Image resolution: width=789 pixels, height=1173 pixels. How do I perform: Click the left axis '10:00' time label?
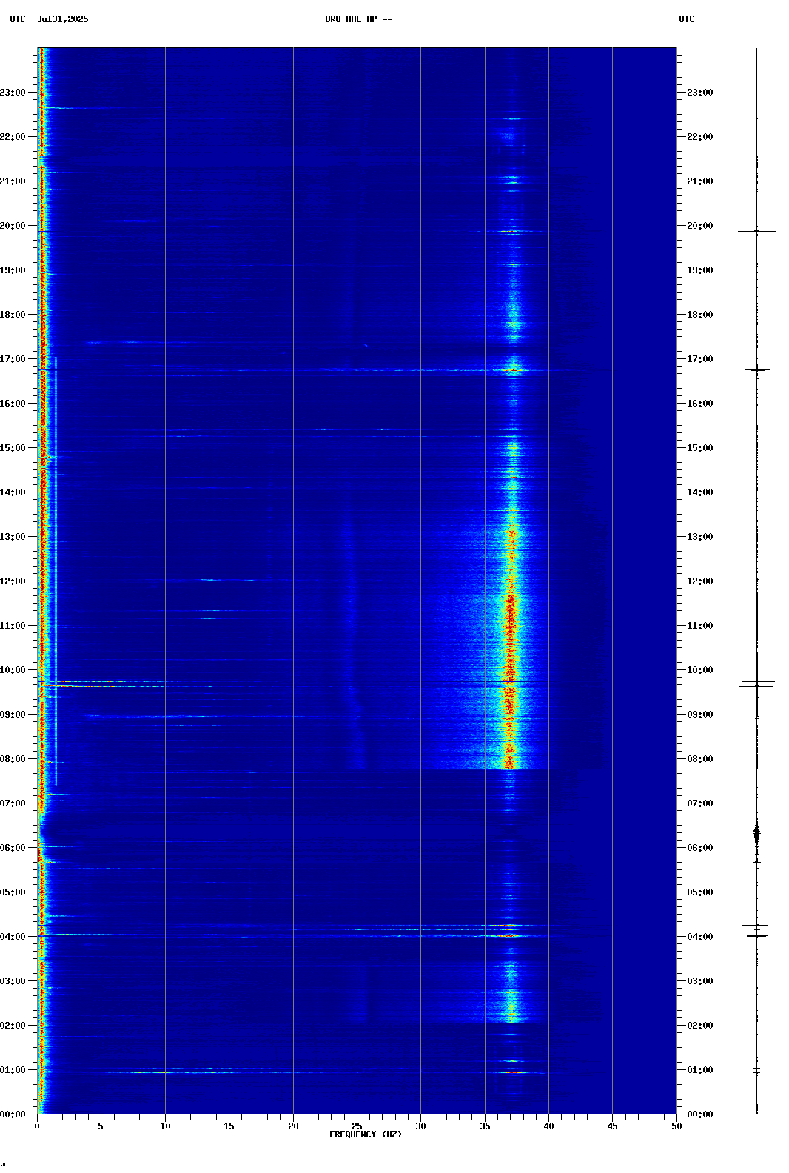[x=13, y=670]
